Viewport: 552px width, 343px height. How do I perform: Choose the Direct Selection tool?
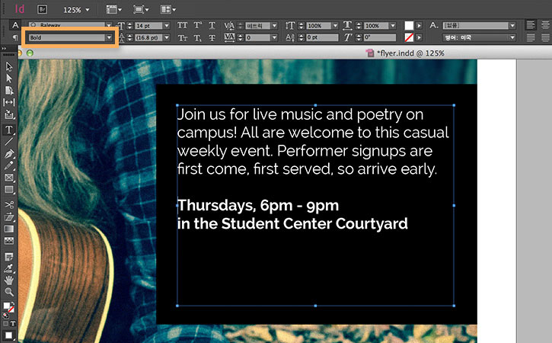click(9, 78)
